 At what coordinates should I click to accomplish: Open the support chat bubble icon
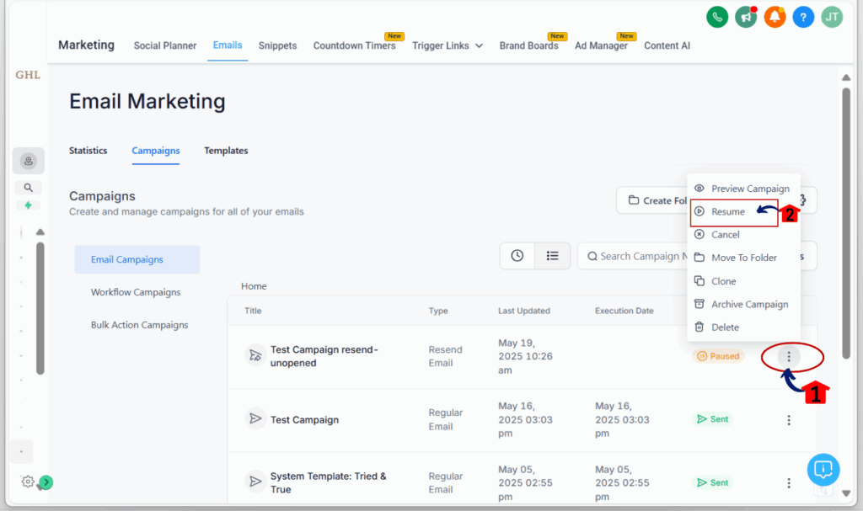click(823, 470)
